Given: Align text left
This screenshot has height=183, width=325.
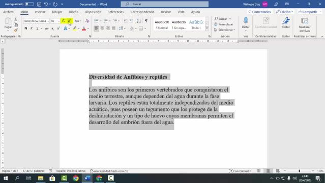Looking at the screenshot, I should click(x=96, y=28).
